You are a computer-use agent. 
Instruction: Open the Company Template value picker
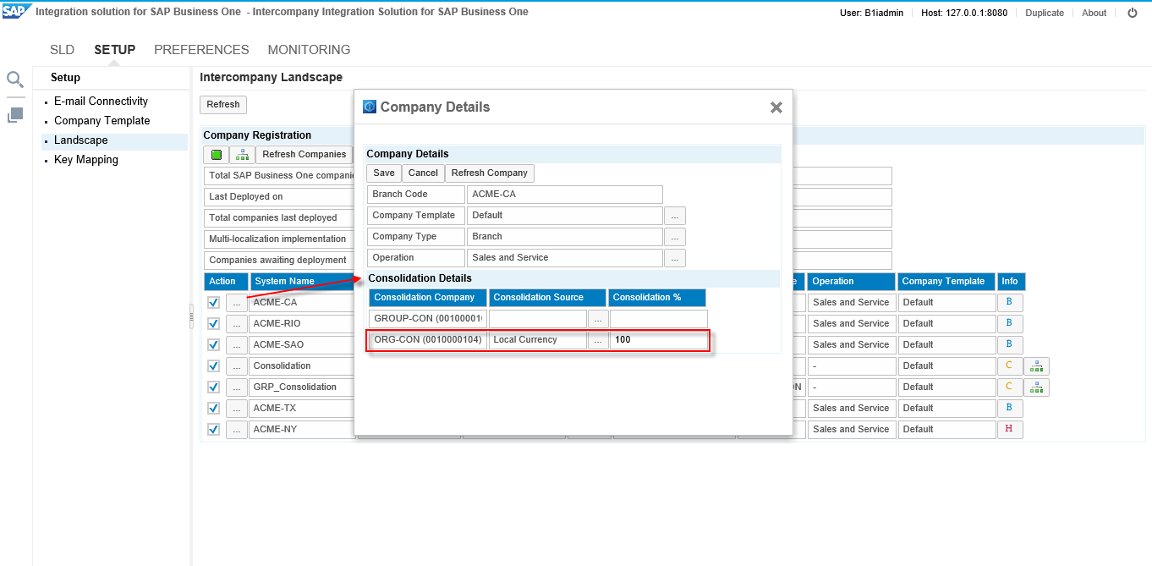(x=674, y=216)
